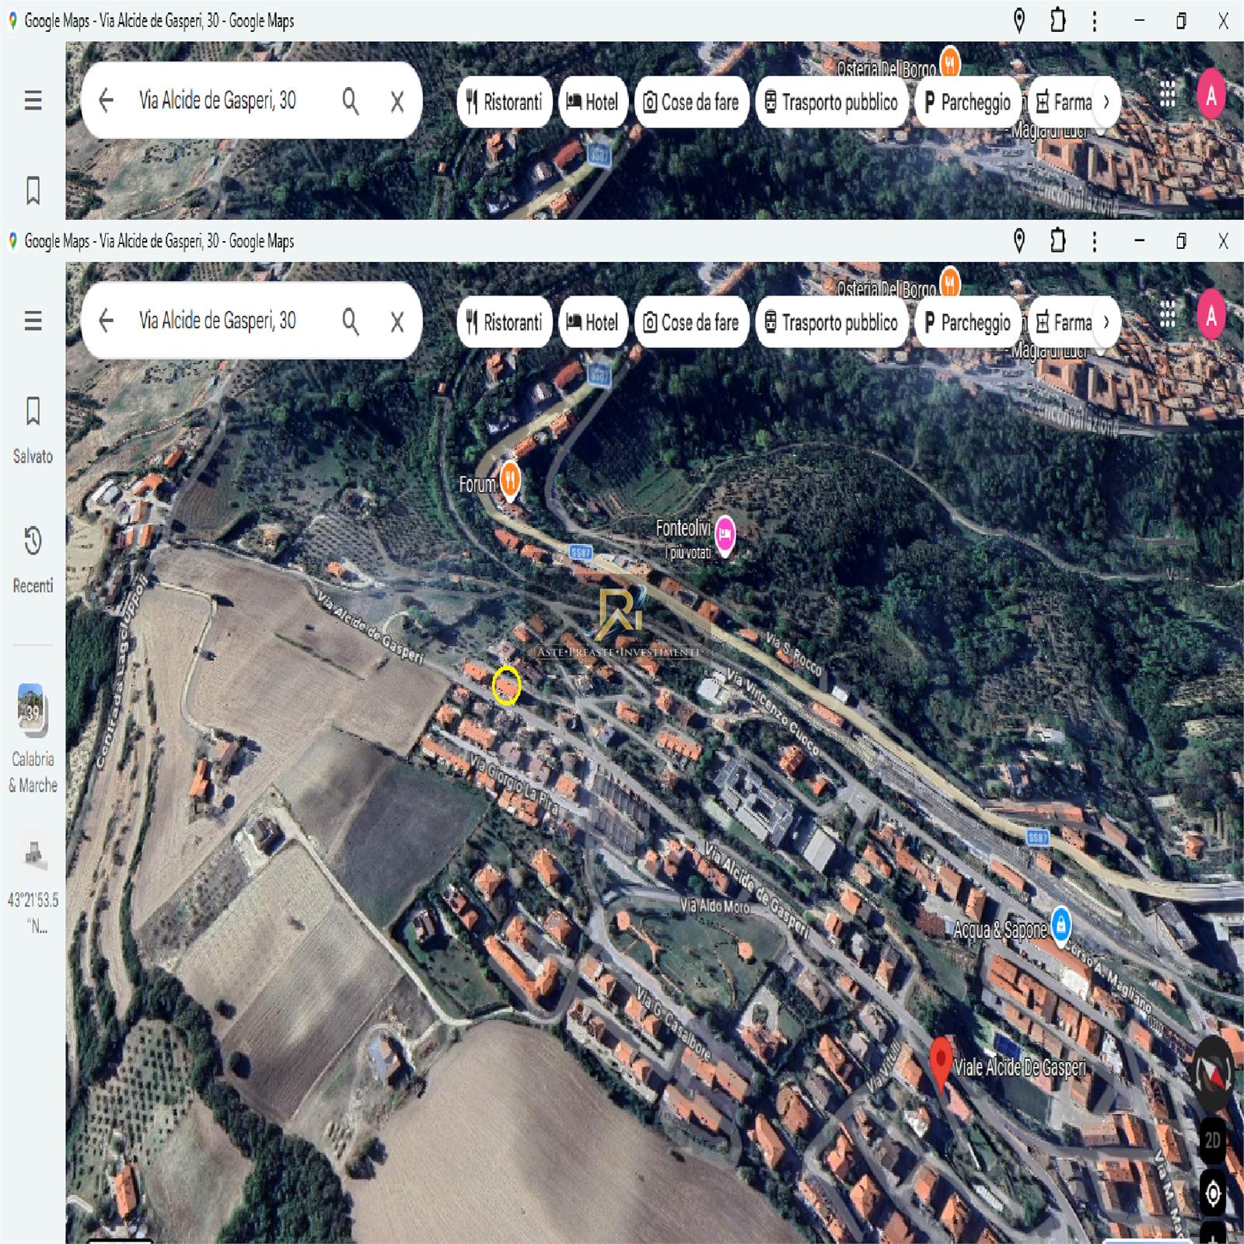The width and height of the screenshot is (1244, 1244).
Task: Reset map orientation using the compass
Action: [1213, 1075]
